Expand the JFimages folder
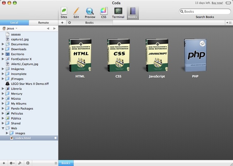Image resolution: width=233 pixels, height=166 pixels. tap(3, 79)
